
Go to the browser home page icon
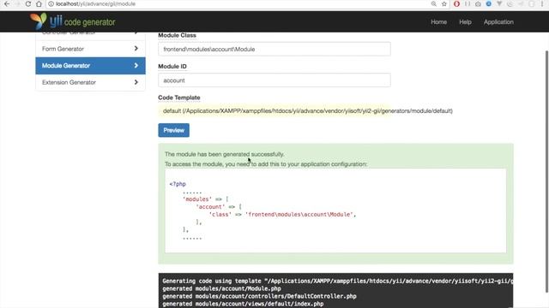(x=39, y=3)
